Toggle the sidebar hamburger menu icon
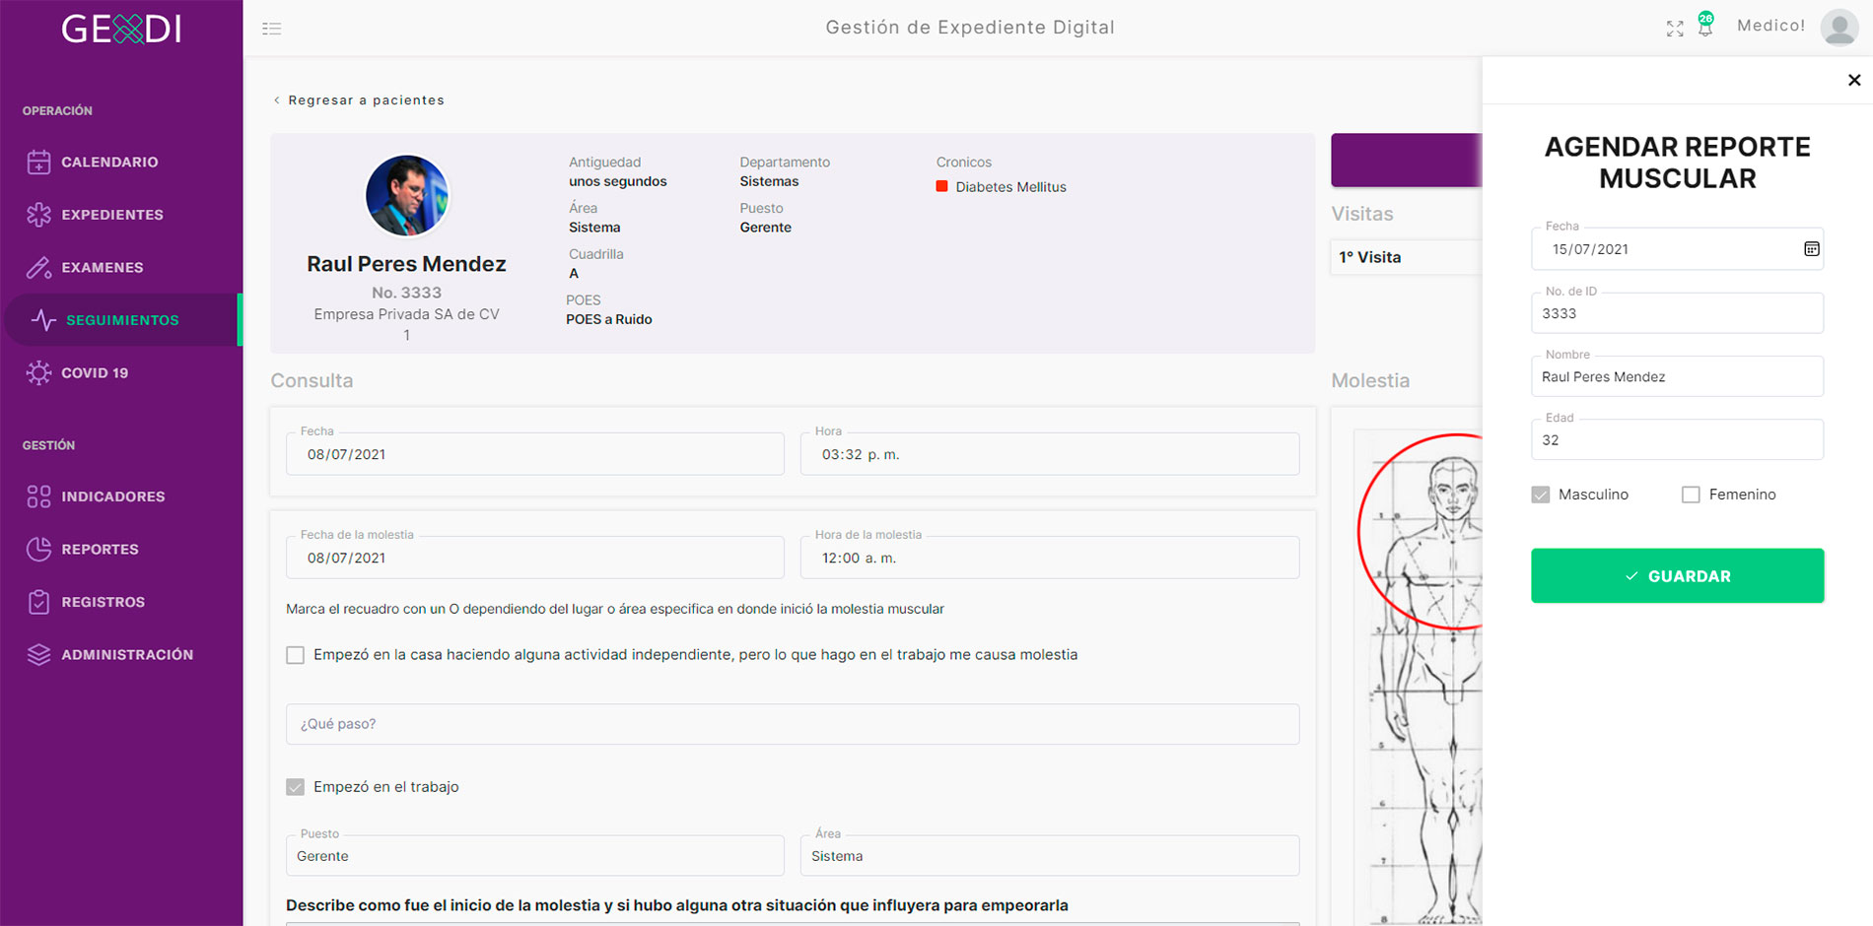1873x926 pixels. pyautogui.click(x=272, y=29)
